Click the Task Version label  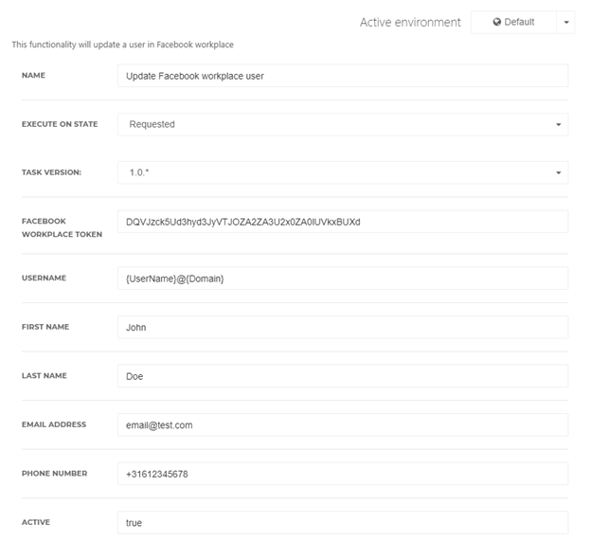point(51,172)
